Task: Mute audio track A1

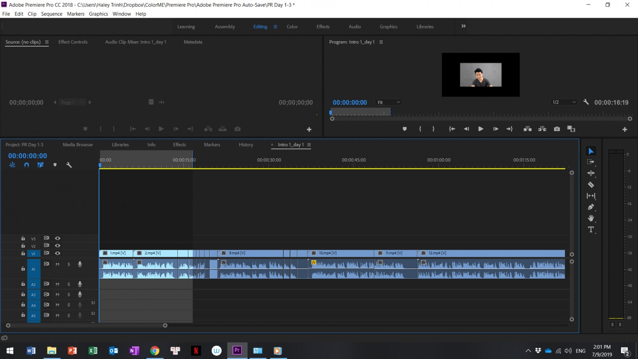Action: pos(57,264)
